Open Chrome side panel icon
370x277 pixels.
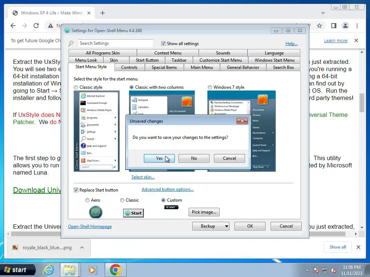point(334,26)
